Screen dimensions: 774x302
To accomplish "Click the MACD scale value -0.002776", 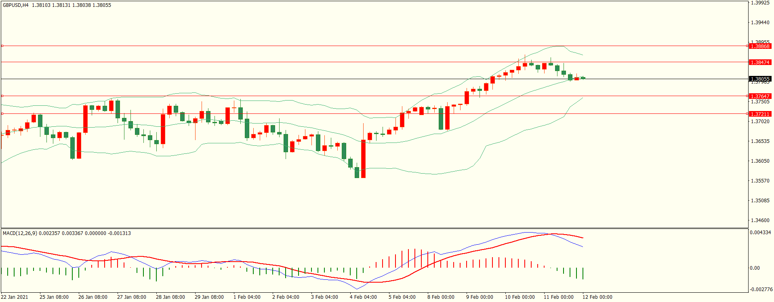I will pyautogui.click(x=761, y=289).
